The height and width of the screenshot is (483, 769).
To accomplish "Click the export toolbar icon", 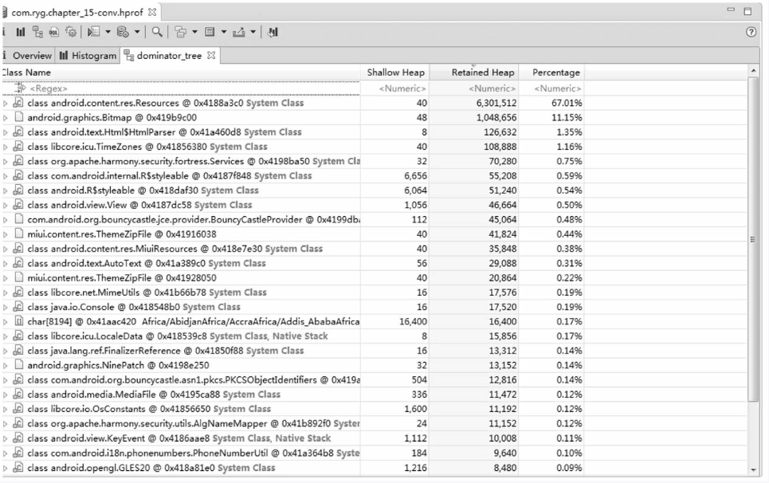I will (238, 32).
